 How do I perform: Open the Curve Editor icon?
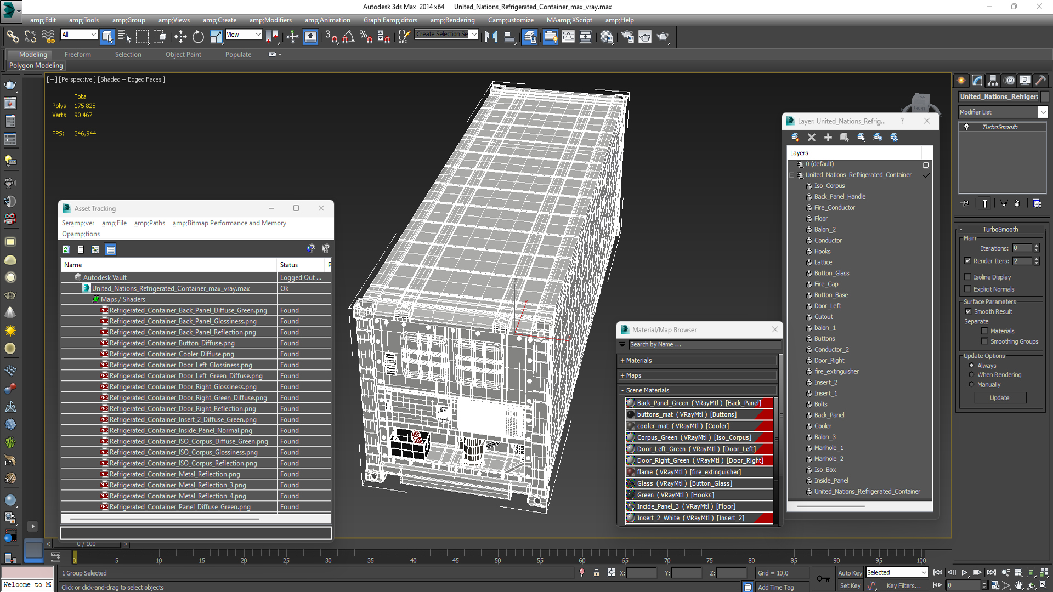coord(568,37)
